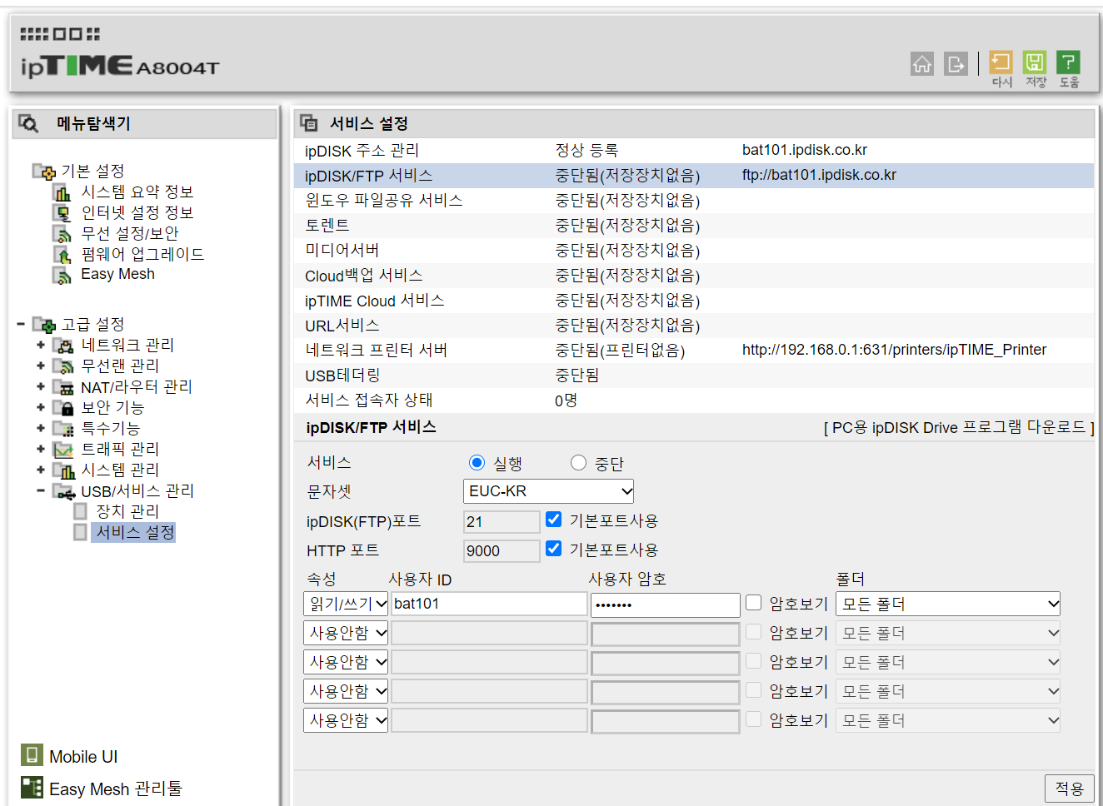Click the 사용자 ID bat101 field
The width and height of the screenshot is (1103, 806).
coord(489,604)
